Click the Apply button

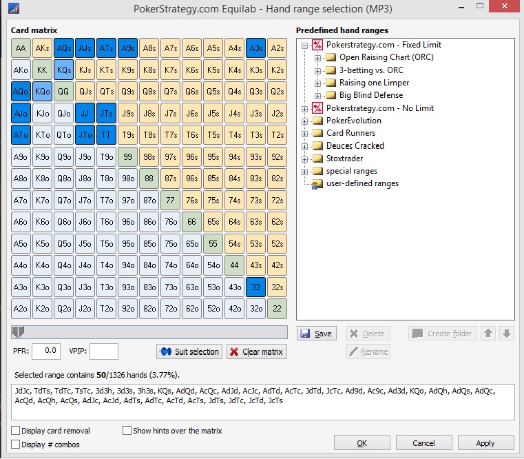click(x=485, y=443)
